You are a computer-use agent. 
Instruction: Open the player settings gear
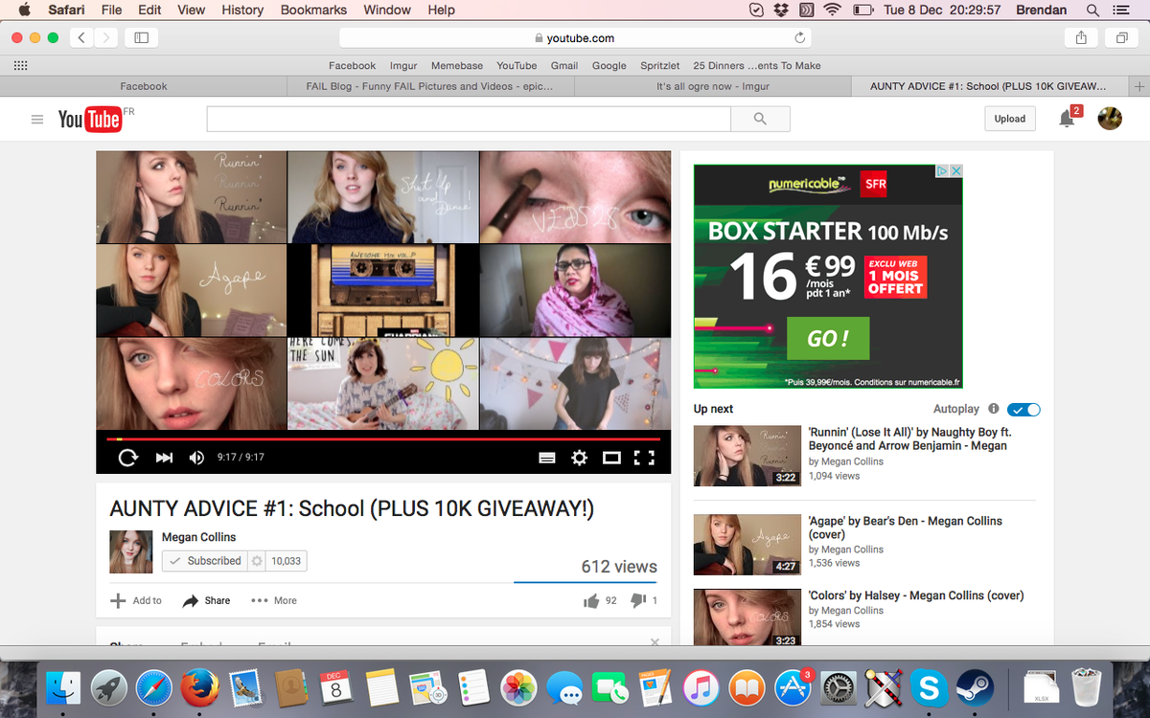[x=579, y=458]
